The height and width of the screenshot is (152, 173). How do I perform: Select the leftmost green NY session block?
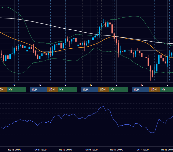(x=16, y=89)
